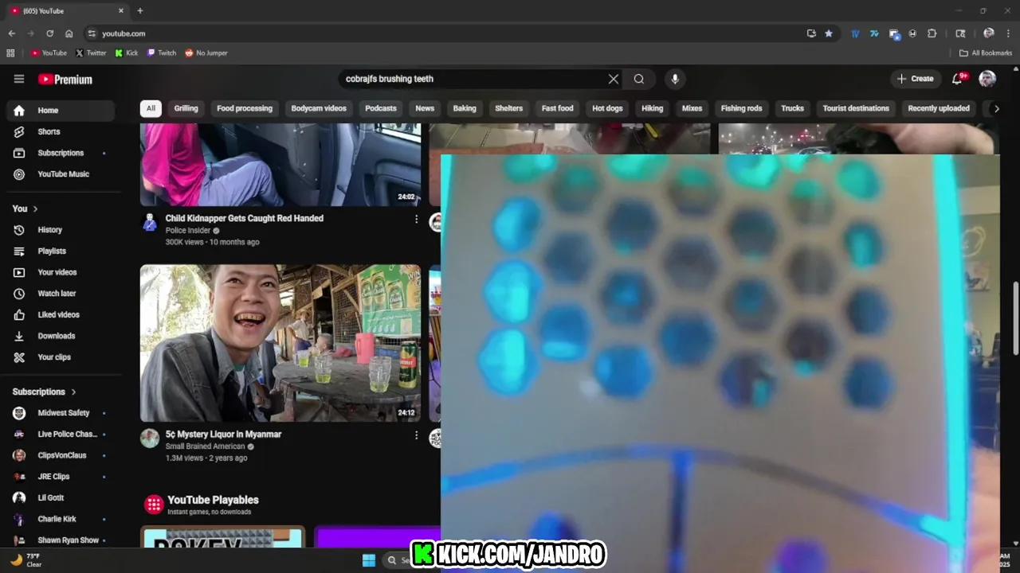Expand the Subscriptions section chevron

[x=73, y=392]
